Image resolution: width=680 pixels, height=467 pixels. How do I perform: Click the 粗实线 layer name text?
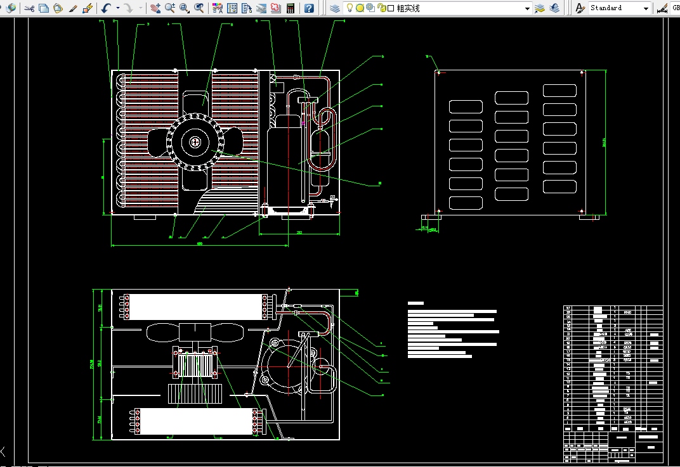pyautogui.click(x=408, y=8)
